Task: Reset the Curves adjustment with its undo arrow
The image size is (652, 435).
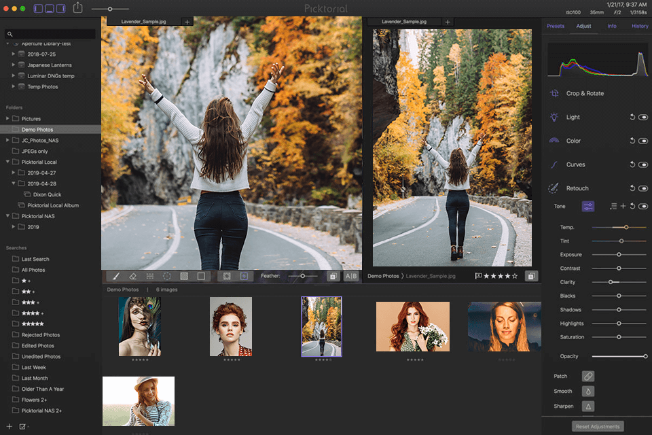Action: click(x=632, y=164)
